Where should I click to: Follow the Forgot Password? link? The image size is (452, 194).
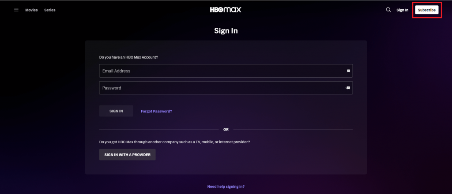click(157, 111)
